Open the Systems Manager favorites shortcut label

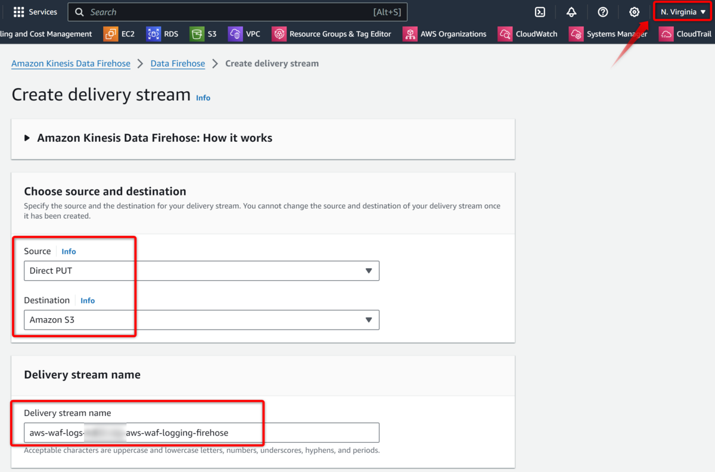tap(617, 34)
